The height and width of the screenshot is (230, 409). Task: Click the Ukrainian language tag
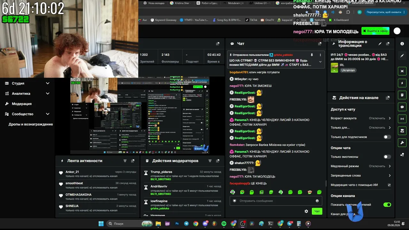point(348,70)
